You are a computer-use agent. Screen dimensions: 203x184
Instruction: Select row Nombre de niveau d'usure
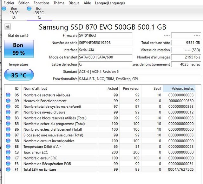[x=100, y=112]
